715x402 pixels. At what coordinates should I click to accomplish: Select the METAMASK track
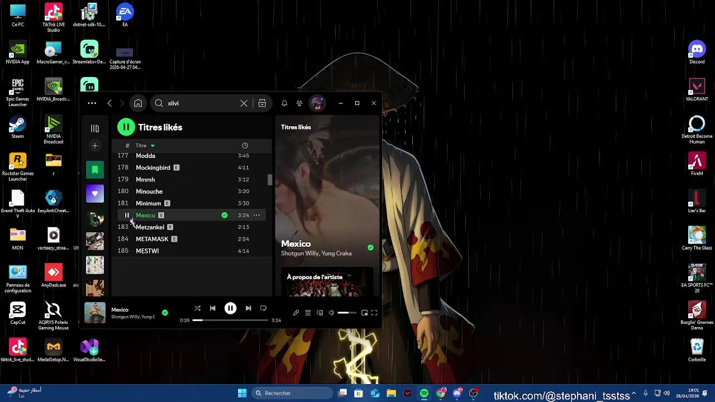[x=191, y=239]
